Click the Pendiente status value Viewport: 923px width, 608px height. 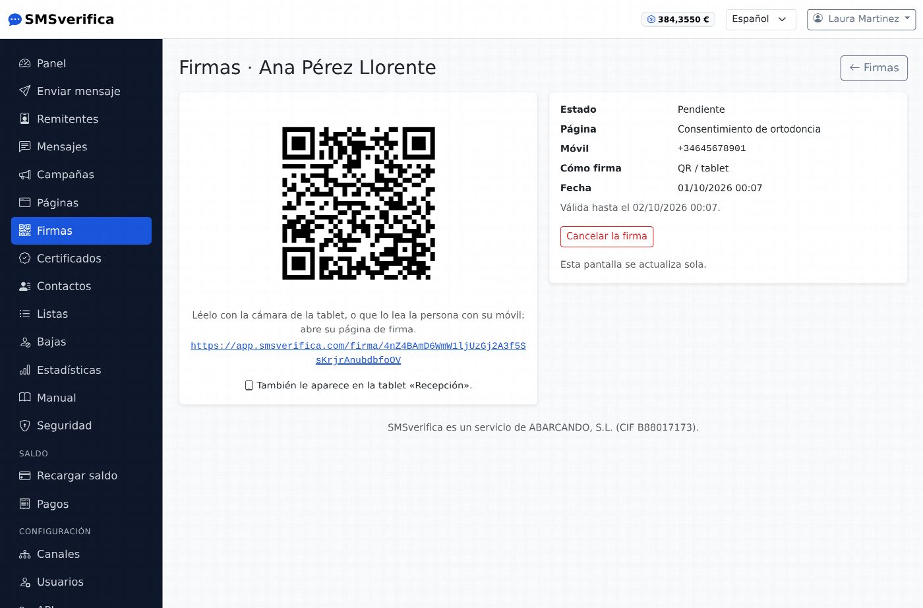pyautogui.click(x=701, y=109)
